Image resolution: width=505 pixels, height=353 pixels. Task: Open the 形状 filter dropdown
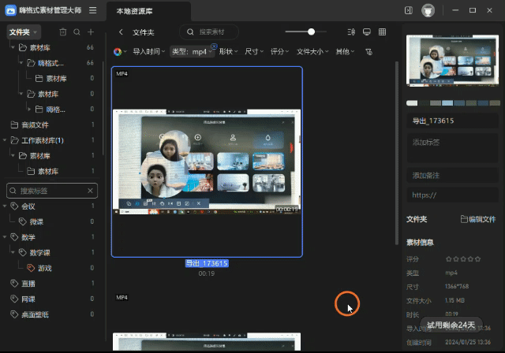(228, 52)
